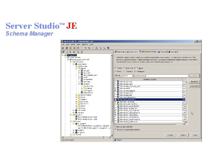This screenshot has width=207, height=155.
Task: Click the binoculars Find icon
Action: pos(97,48)
